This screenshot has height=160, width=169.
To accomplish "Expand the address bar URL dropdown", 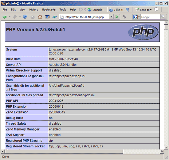I will coord(111,17).
